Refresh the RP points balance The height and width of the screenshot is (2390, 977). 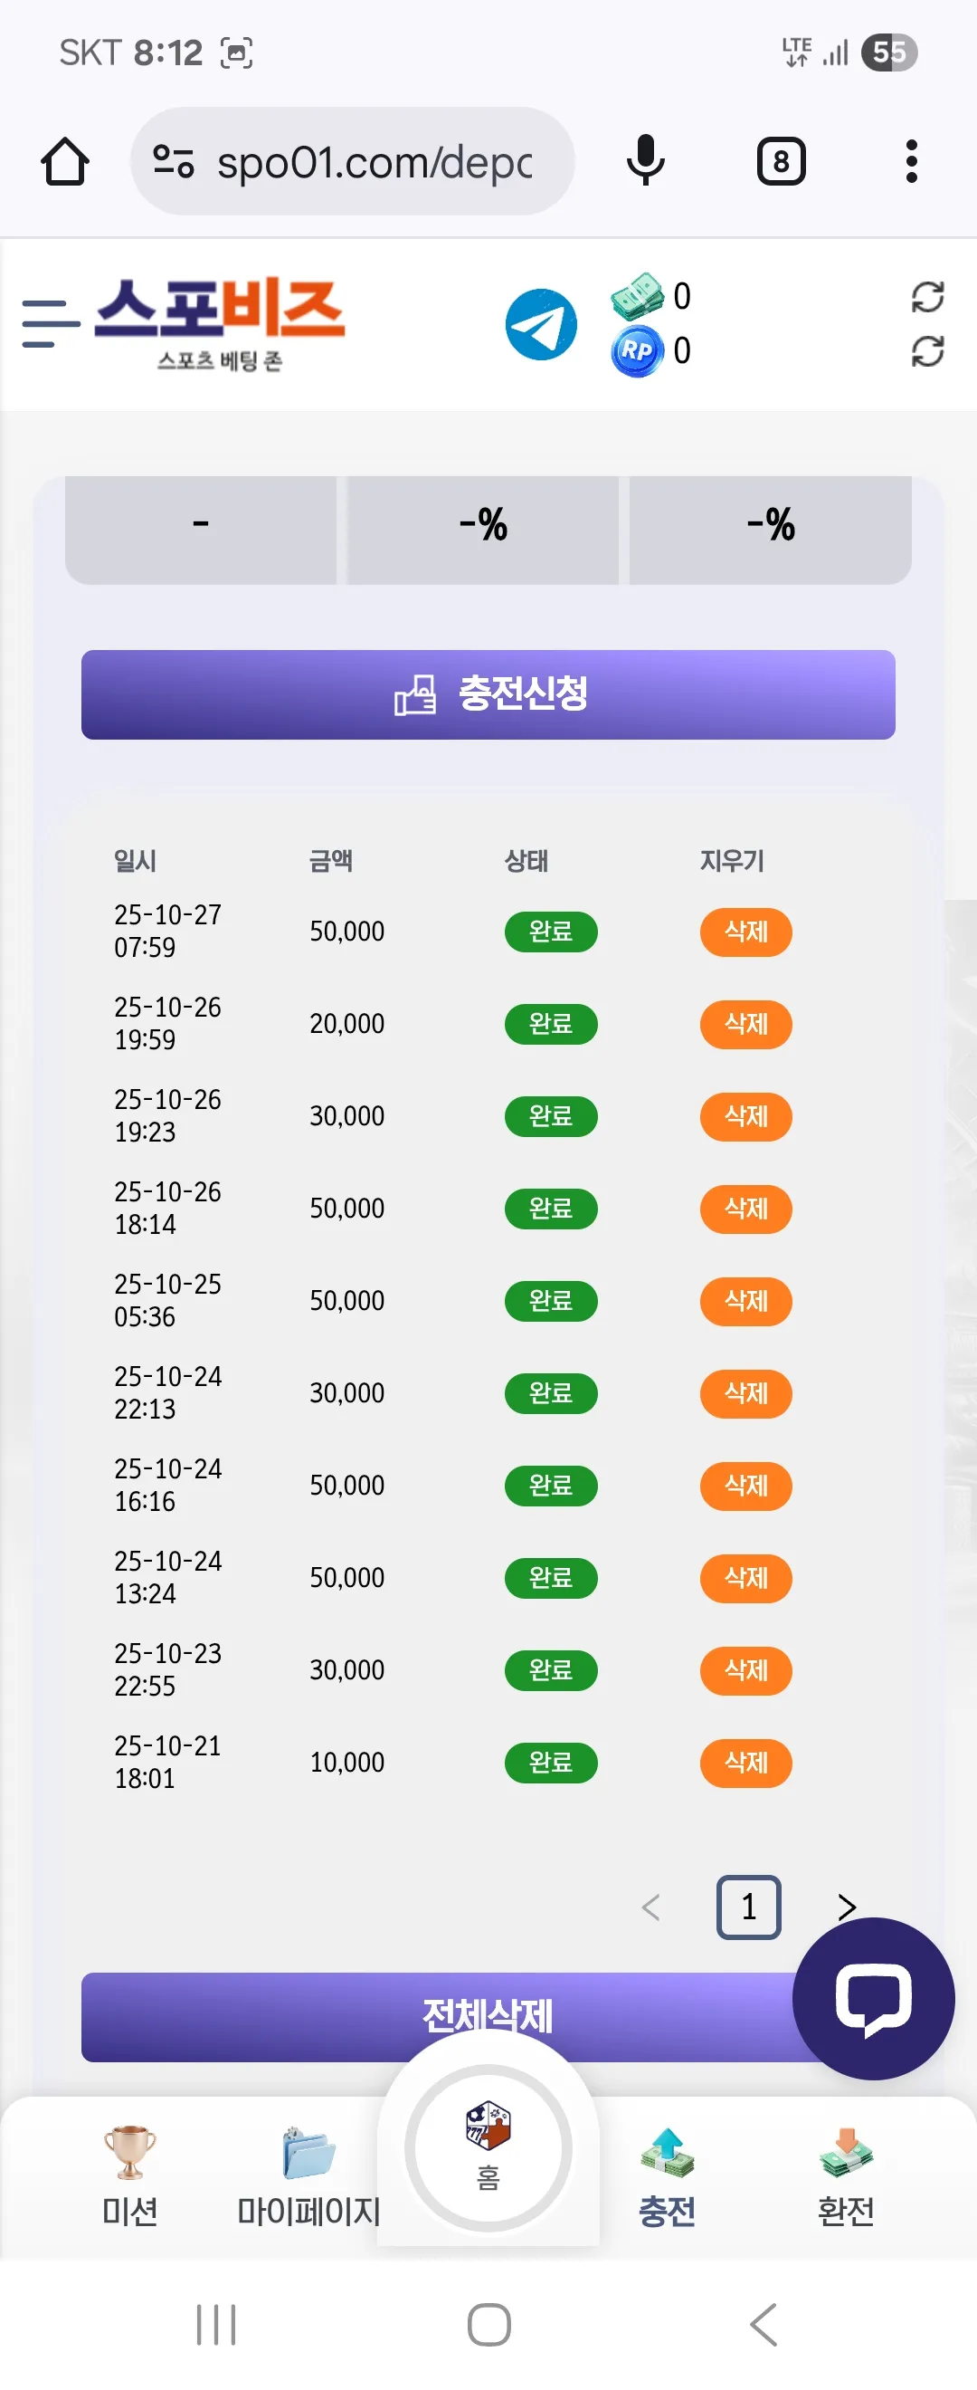tap(927, 351)
